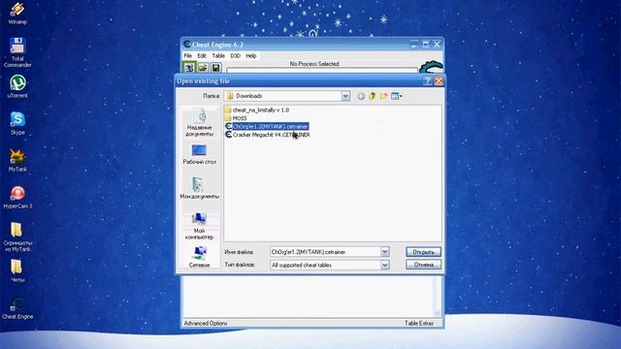Select Рабочий стол in the places bar

(x=199, y=155)
